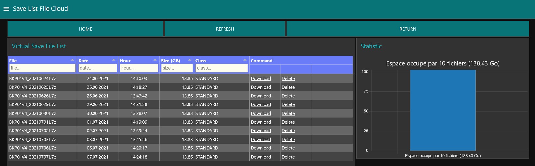Sort by Size (GB) column arrow
This screenshot has width=535, height=166.
190,60
